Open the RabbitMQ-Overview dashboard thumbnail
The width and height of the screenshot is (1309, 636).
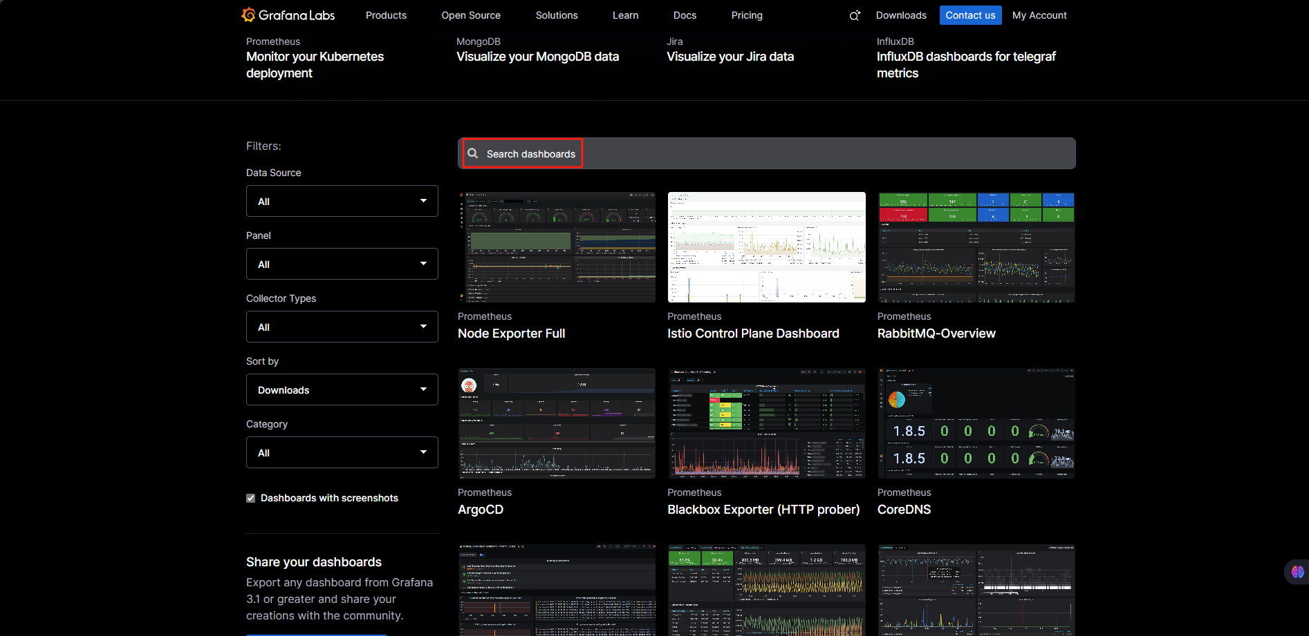point(976,247)
